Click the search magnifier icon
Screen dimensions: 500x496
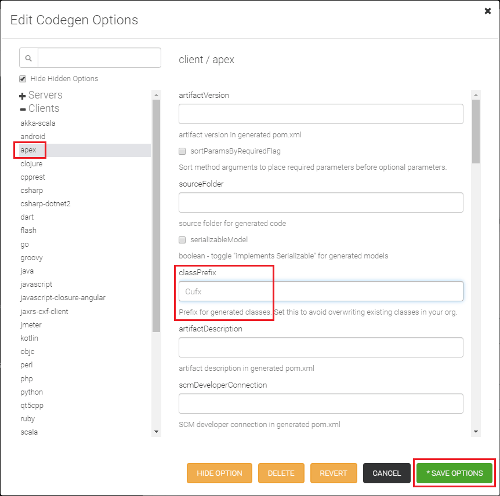tap(28, 58)
